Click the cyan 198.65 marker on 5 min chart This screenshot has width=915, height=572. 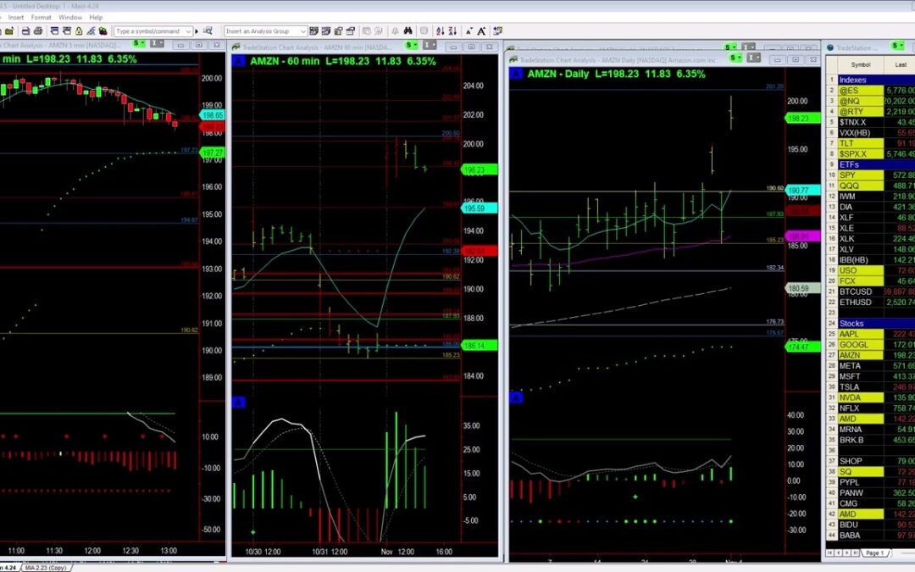click(212, 115)
